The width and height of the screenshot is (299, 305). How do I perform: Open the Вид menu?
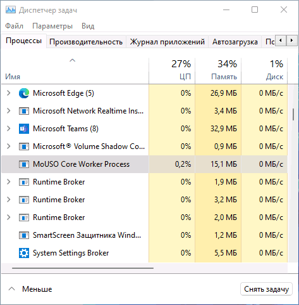tap(88, 26)
